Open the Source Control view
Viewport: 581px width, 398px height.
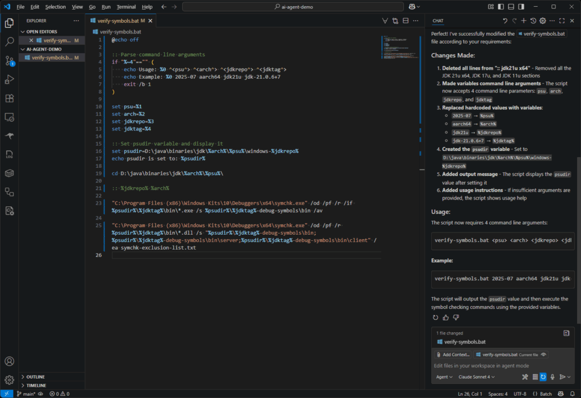click(9, 61)
